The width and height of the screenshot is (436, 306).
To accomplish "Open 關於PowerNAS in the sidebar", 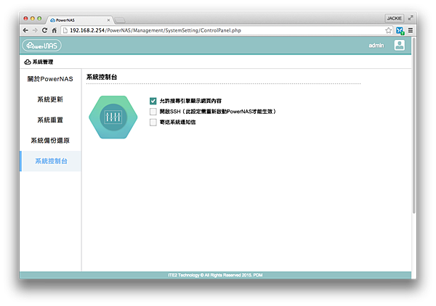I will [50, 79].
